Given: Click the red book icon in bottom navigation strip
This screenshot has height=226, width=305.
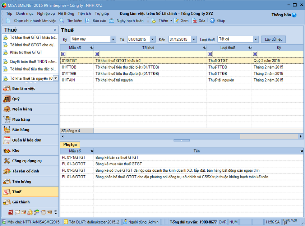Looking at the screenshot, I should coord(11,212).
